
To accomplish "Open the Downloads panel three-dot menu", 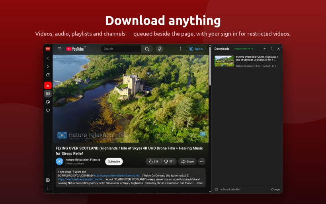I will (271, 49).
